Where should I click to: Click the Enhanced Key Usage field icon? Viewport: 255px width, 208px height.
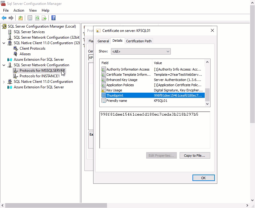point(103,80)
